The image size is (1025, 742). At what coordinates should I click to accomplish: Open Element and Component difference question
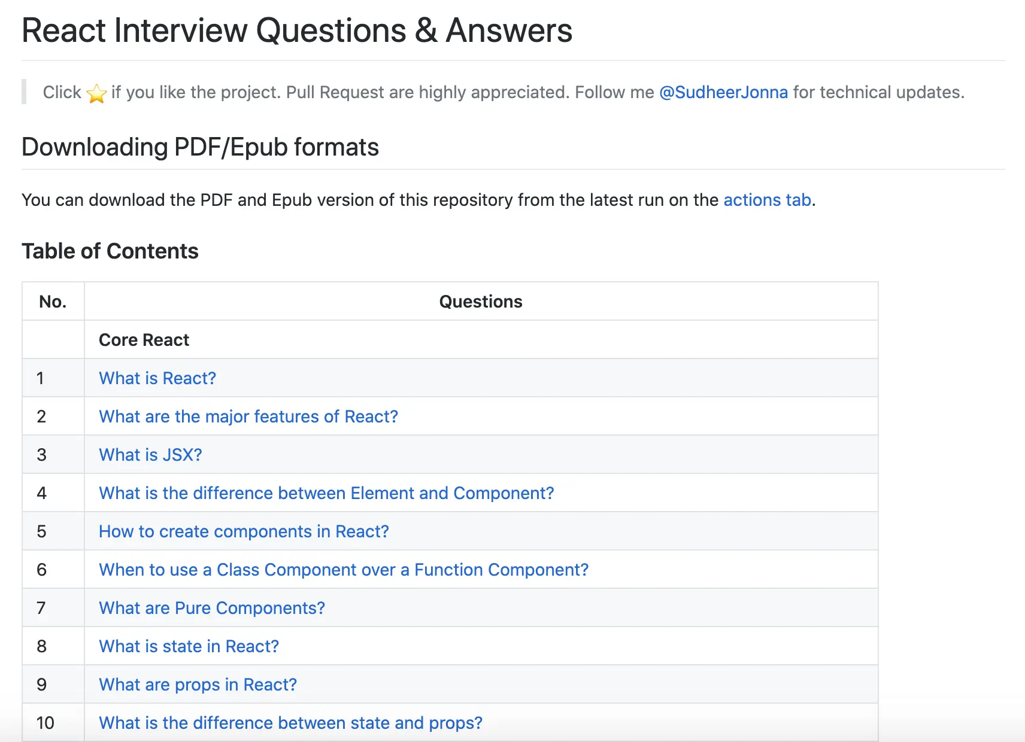(326, 493)
